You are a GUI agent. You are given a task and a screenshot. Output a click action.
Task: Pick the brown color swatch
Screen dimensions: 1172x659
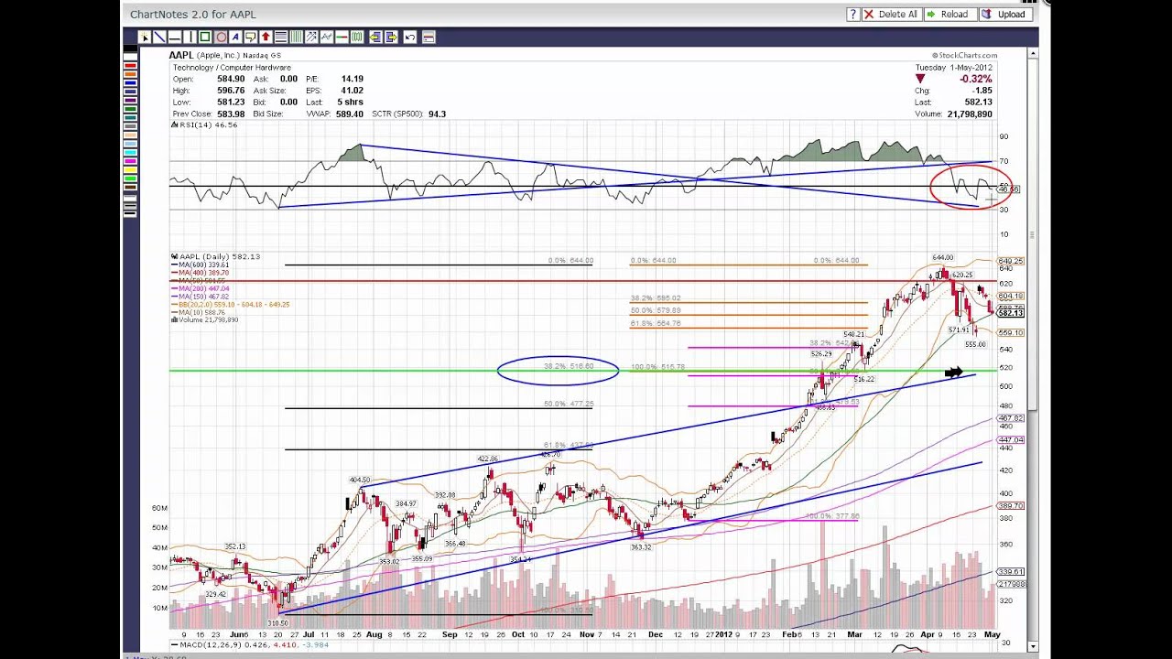click(x=130, y=187)
